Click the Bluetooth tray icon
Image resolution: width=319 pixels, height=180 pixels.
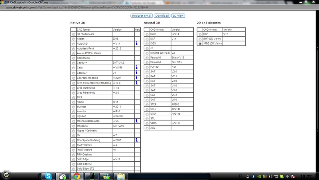coord(253,176)
